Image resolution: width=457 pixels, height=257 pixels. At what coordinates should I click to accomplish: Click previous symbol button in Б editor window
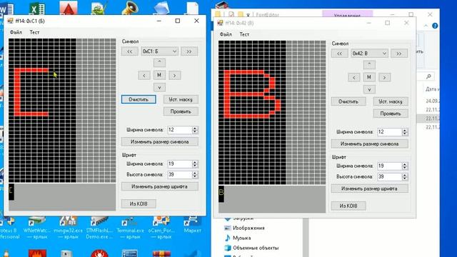point(130,51)
